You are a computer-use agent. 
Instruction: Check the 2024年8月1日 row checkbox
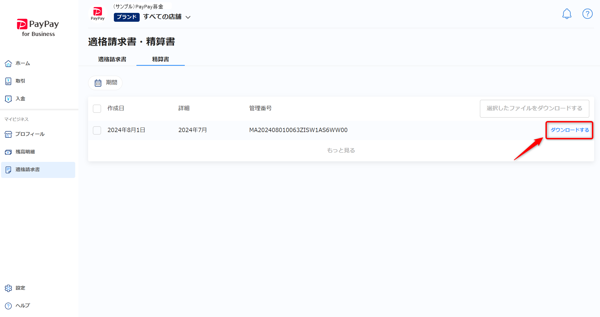point(97,130)
